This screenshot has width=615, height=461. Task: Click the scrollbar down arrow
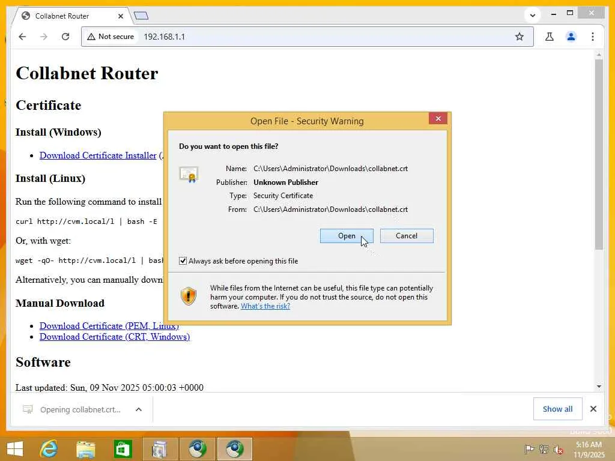click(599, 387)
